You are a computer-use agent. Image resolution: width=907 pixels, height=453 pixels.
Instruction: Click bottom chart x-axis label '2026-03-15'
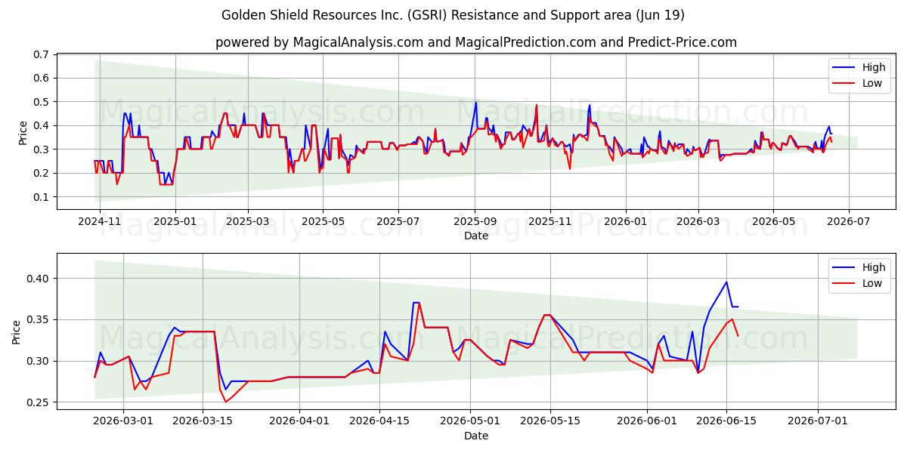pyautogui.click(x=203, y=421)
